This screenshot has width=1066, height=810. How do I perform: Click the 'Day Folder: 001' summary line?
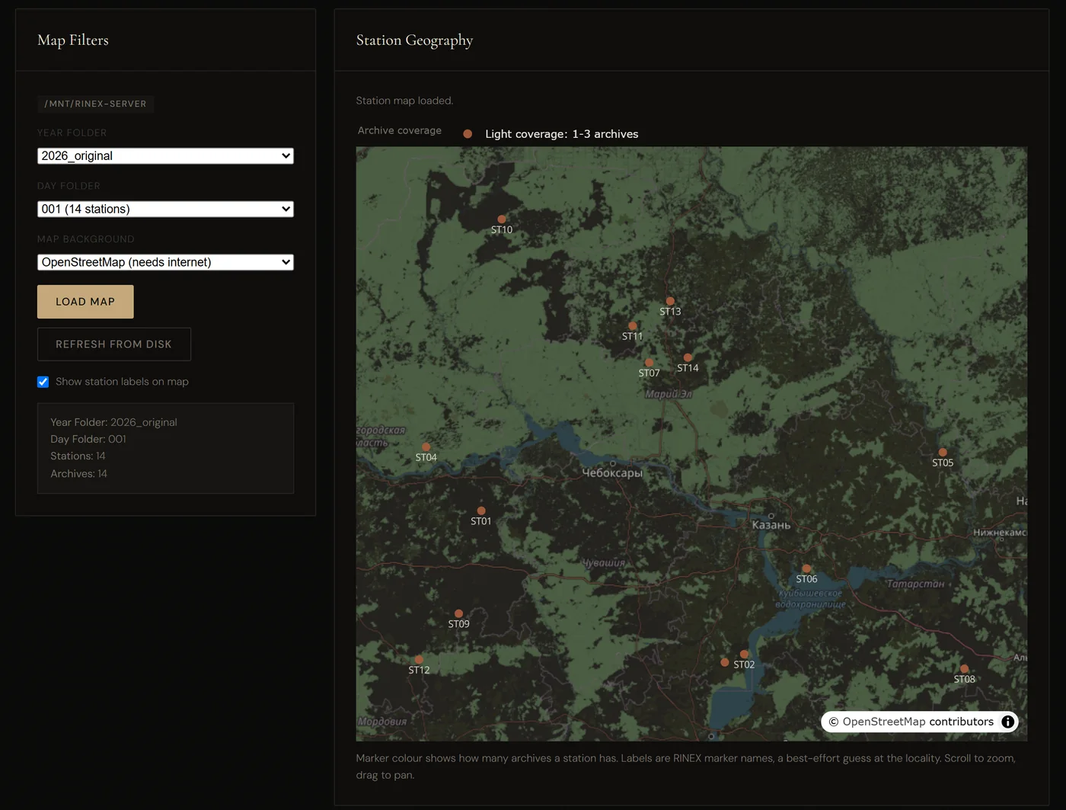coord(88,439)
